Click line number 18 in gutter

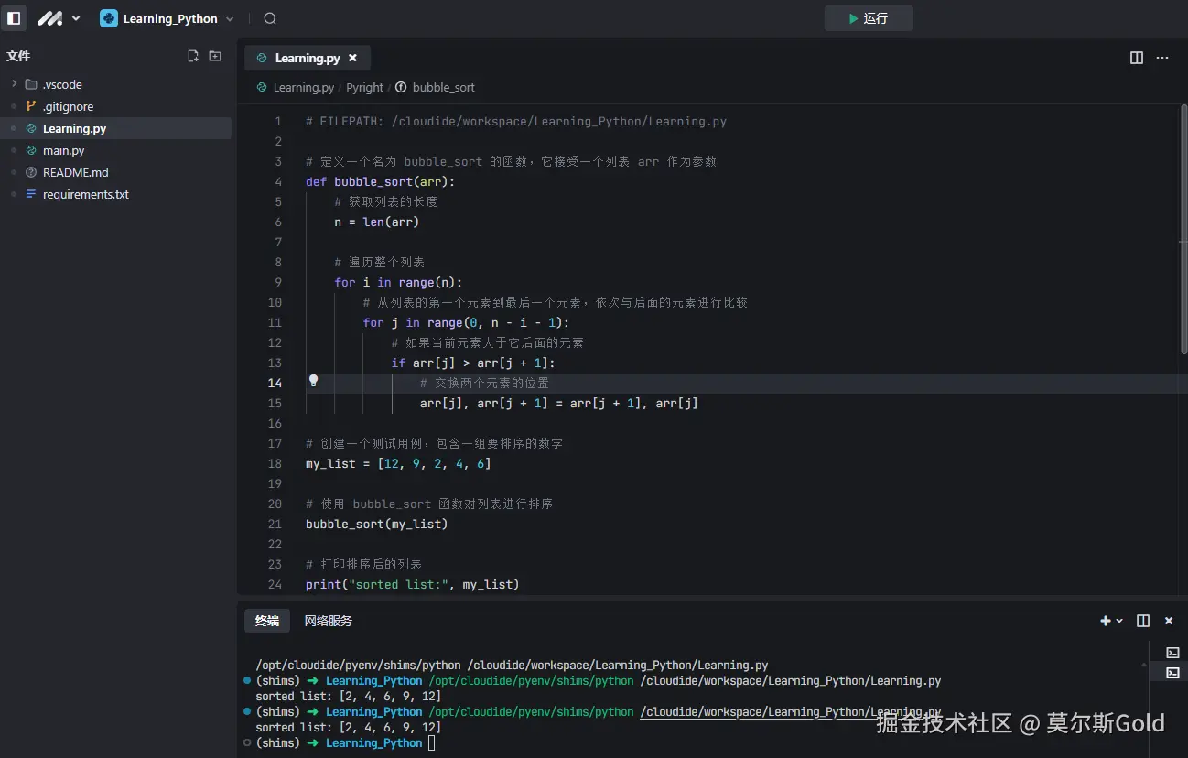click(275, 463)
